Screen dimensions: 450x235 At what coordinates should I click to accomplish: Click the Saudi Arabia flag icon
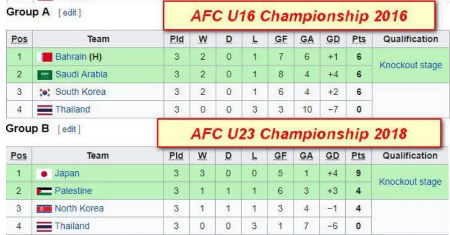(44, 74)
